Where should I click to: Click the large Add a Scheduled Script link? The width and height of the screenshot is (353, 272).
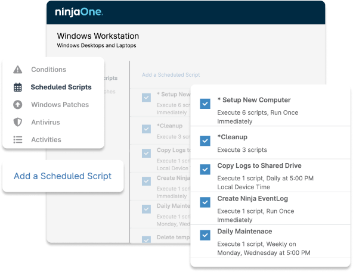[x=63, y=176]
